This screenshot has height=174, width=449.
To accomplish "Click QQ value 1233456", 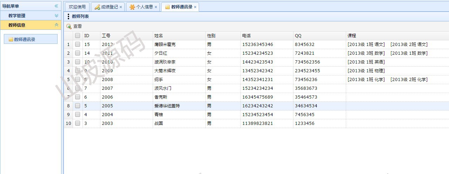I will pos(305,123).
